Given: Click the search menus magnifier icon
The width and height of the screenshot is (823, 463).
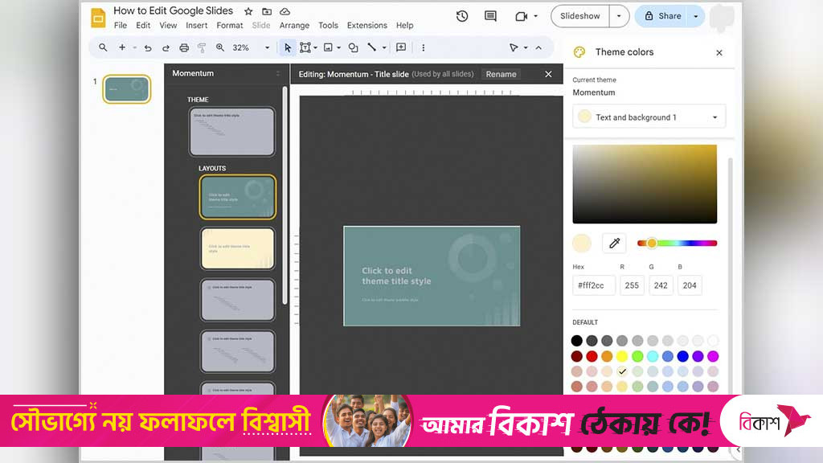Looking at the screenshot, I should click(x=103, y=48).
